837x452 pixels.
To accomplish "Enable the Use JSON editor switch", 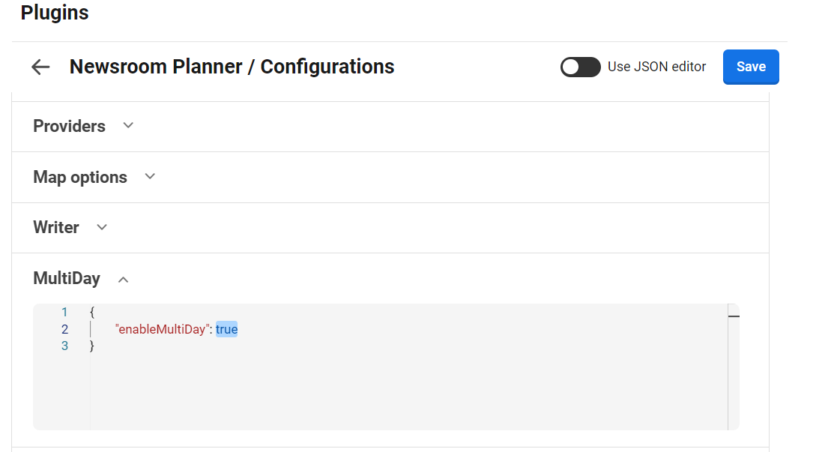I will (x=581, y=67).
